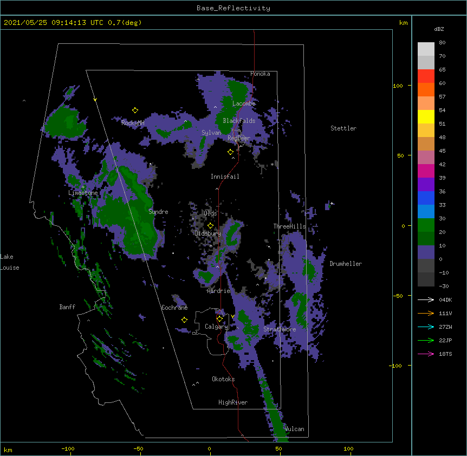This screenshot has height=456, width=467.
Task: Click the Strathmore label
Action: coord(280,329)
